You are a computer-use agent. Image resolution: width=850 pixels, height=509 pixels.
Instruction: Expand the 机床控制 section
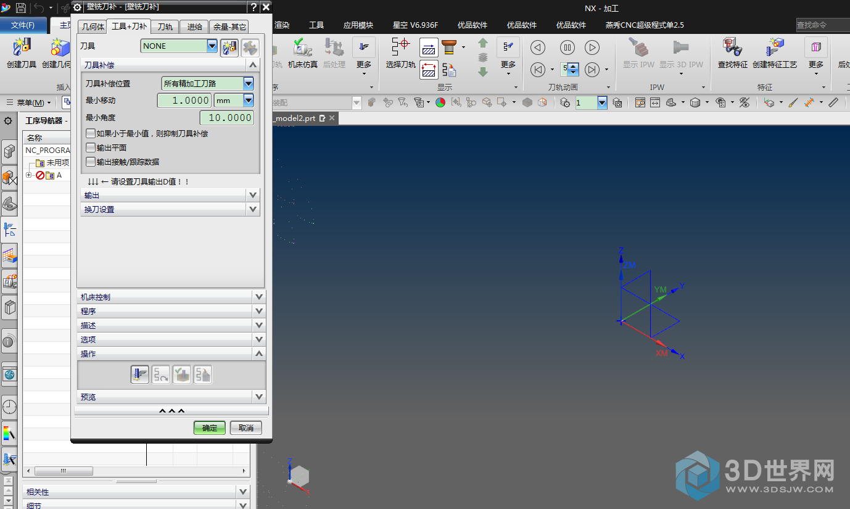coord(259,297)
